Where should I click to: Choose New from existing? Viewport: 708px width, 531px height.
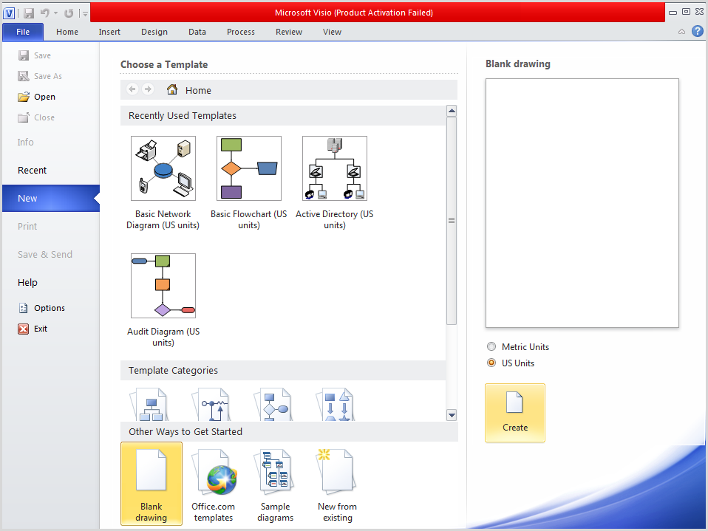pyautogui.click(x=337, y=486)
